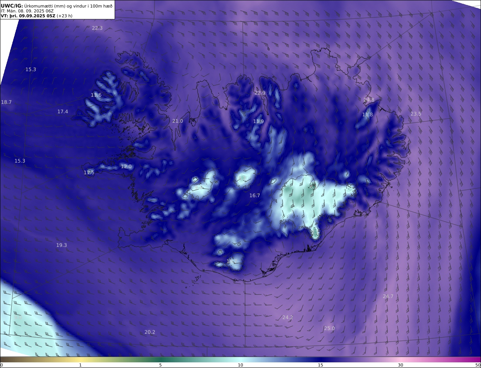This screenshot has height=368, width=481.
Task: Select the map value 16.7
Action: [255, 195]
